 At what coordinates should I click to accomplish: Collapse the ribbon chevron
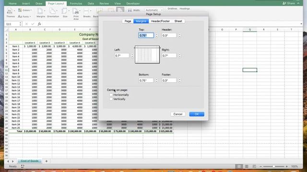[x=298, y=3]
